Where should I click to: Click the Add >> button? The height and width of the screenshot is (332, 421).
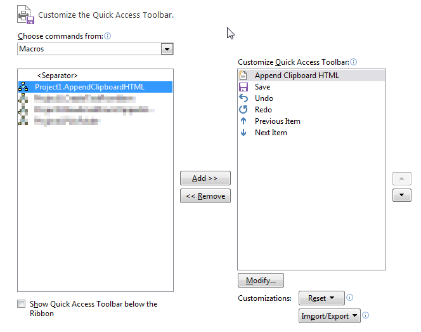pos(205,178)
